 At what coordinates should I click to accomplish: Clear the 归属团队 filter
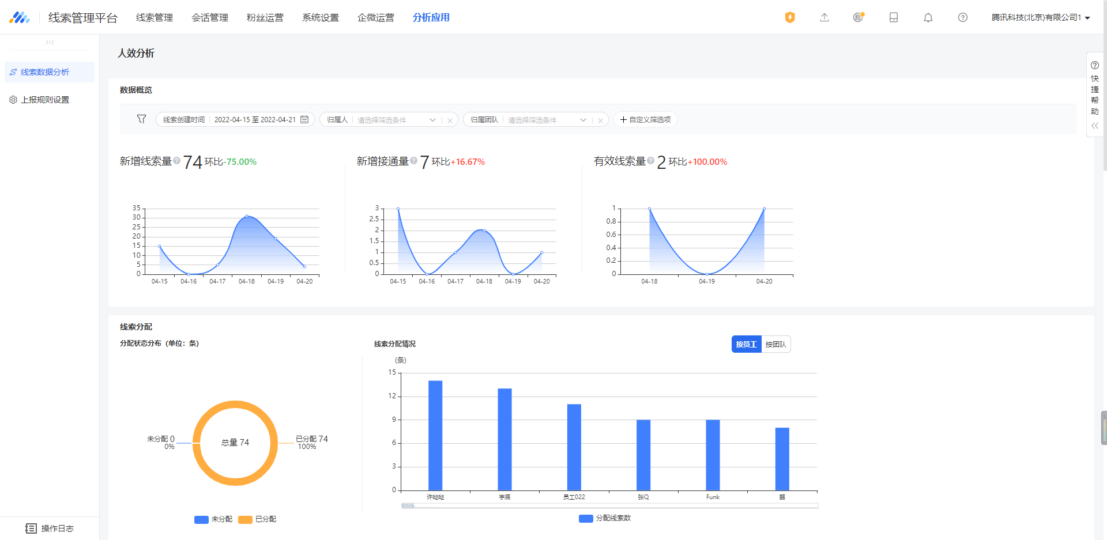click(600, 120)
